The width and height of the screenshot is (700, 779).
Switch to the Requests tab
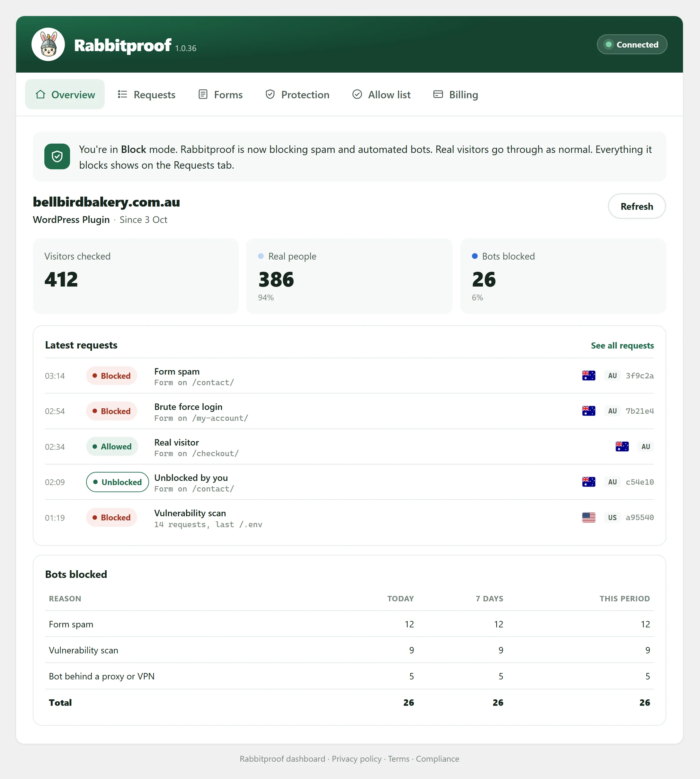(x=146, y=94)
